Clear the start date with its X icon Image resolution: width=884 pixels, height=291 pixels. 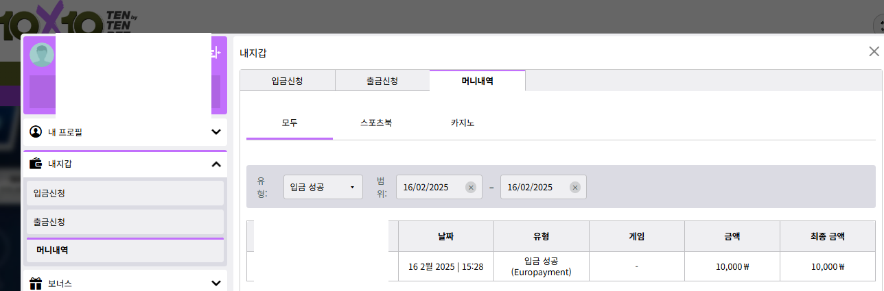pyautogui.click(x=470, y=187)
